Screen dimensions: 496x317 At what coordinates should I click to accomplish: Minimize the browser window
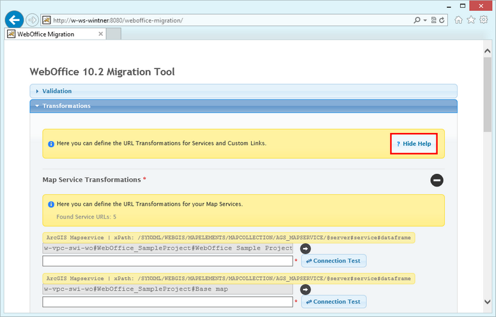[449, 6]
